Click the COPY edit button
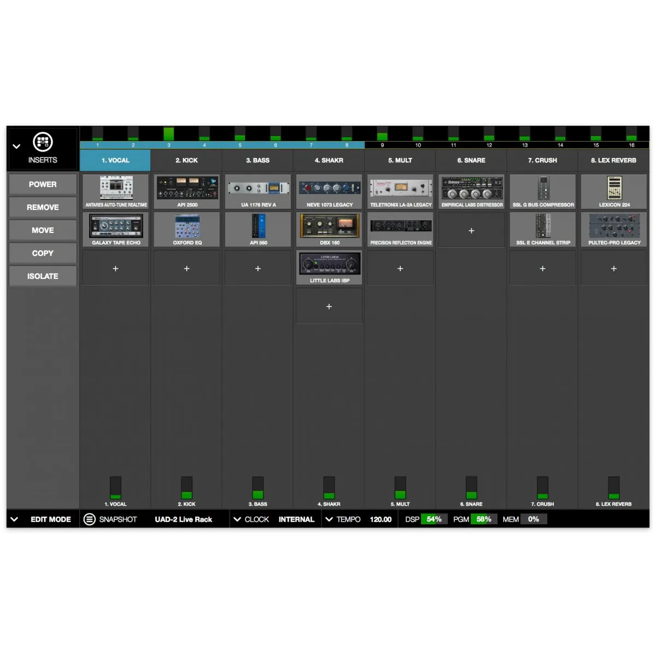Viewport: 656px width, 656px height. (43, 254)
